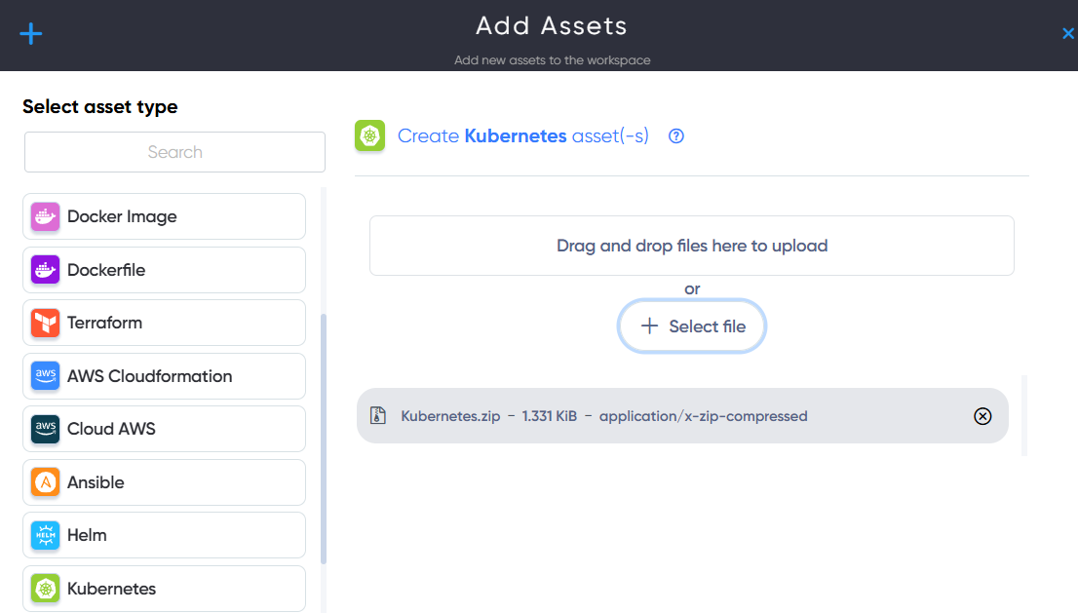Click the Search asset type field

point(174,152)
